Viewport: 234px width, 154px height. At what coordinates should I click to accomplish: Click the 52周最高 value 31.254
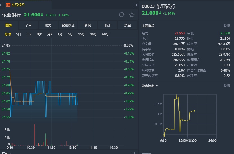(225, 60)
